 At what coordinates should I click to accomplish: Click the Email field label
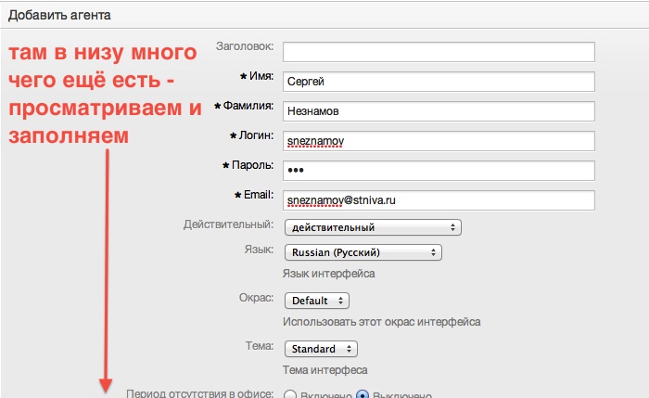click(255, 195)
